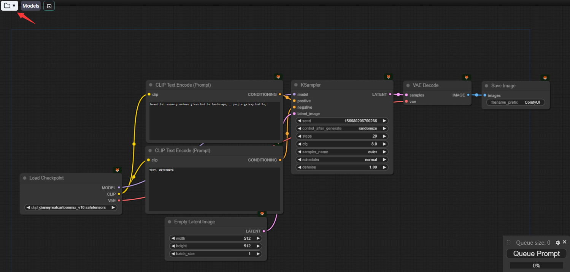570x272 pixels.
Task: Collapse the Load Checkpoint node dot
Action: pos(25,178)
